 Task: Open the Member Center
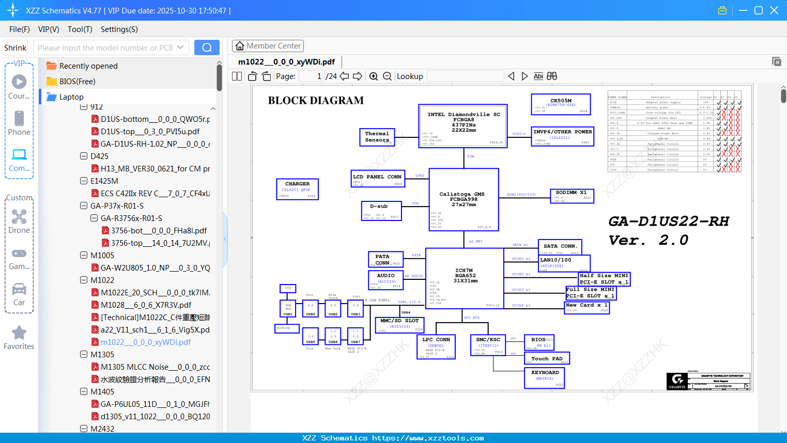(x=268, y=46)
